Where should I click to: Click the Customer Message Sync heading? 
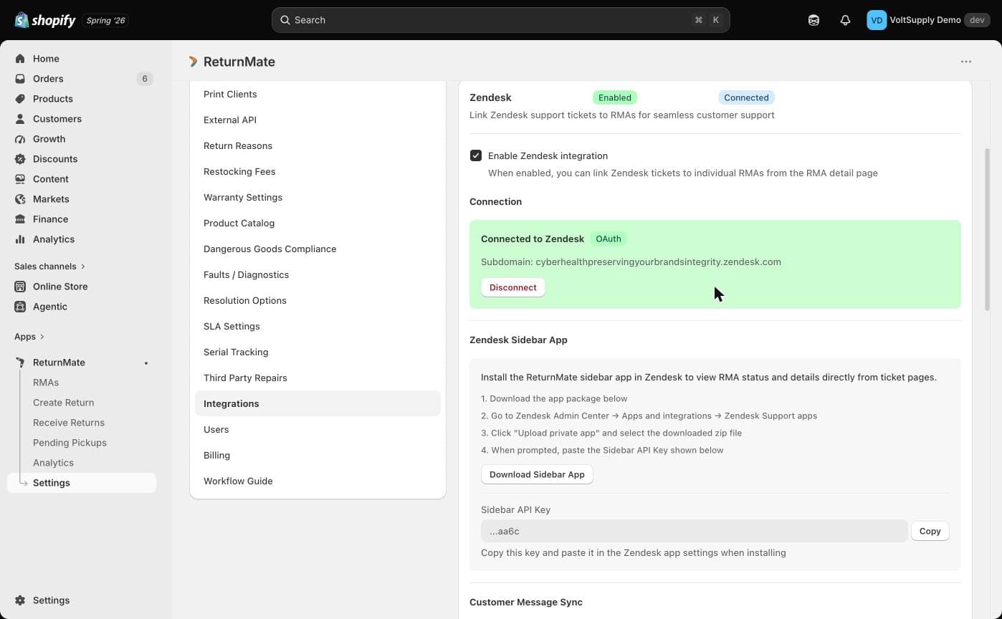pyautogui.click(x=526, y=602)
